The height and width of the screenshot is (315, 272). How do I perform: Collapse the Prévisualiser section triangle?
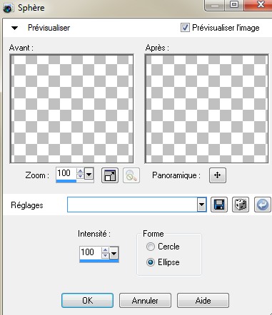tap(14, 28)
